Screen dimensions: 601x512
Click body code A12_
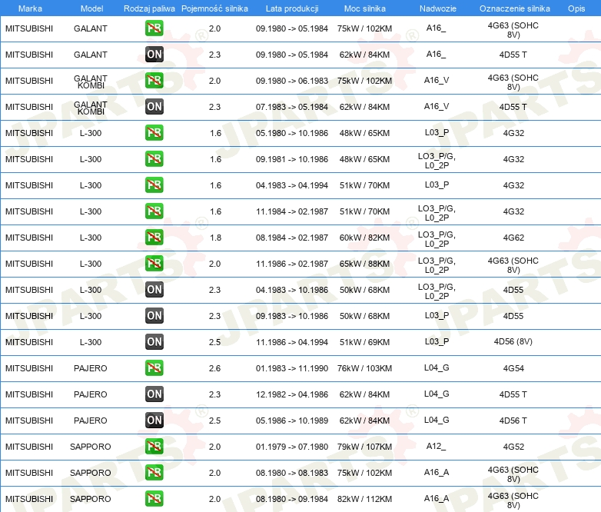tap(436, 446)
